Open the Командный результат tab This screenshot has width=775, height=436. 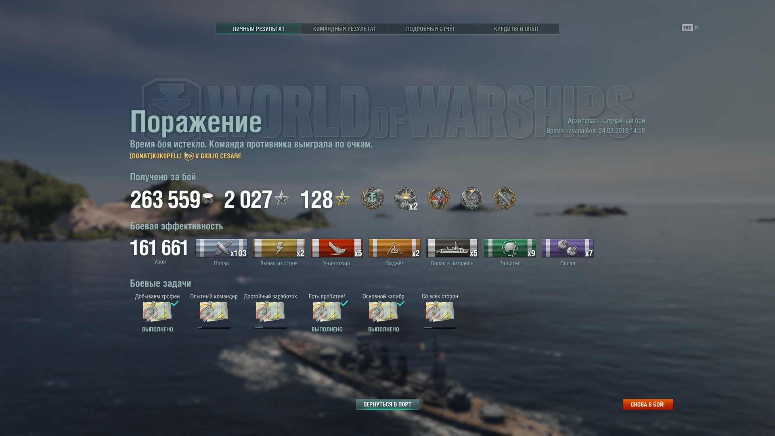point(344,29)
